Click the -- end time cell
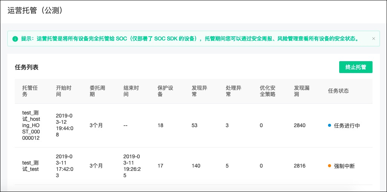Viewport: 387px width, 192px height. (125, 125)
